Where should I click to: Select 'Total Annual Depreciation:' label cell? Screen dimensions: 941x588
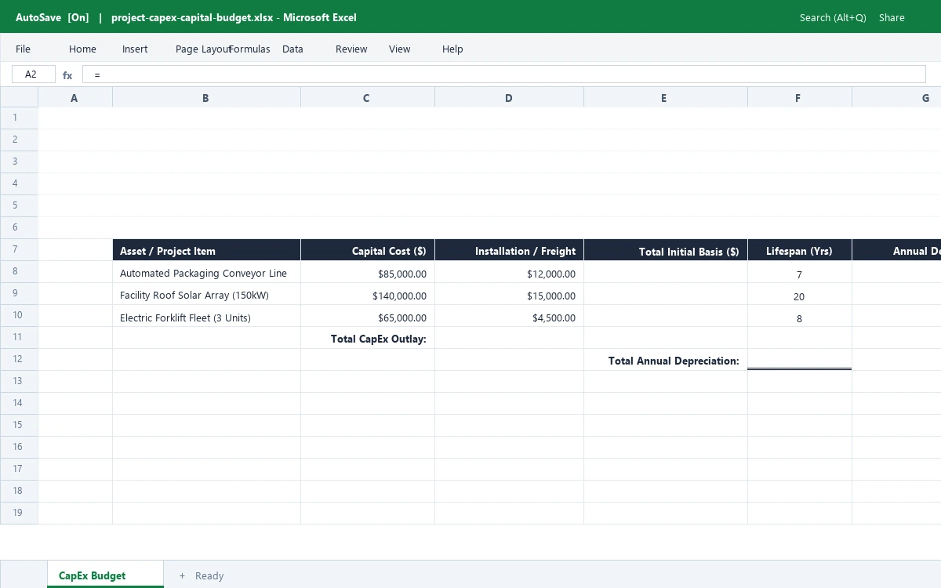(x=665, y=360)
